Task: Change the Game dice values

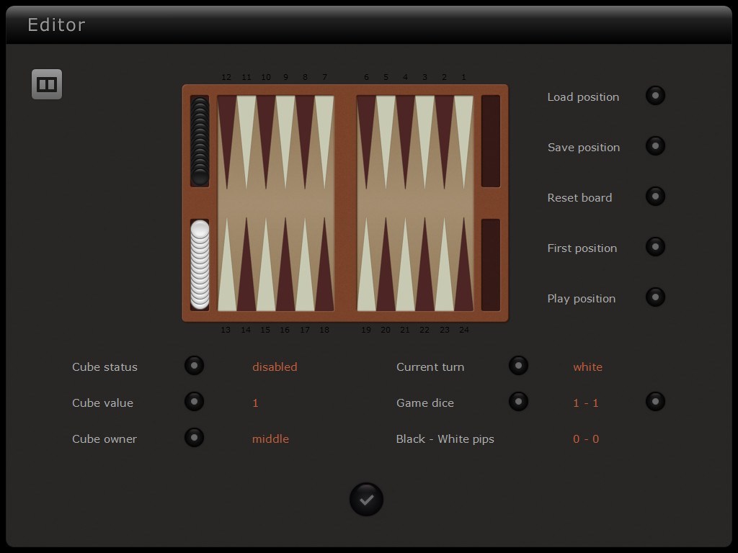Action: [518, 401]
